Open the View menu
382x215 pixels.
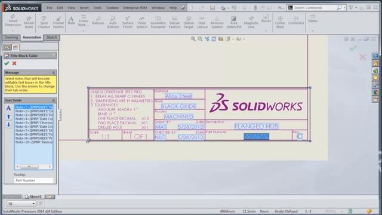tap(72, 8)
